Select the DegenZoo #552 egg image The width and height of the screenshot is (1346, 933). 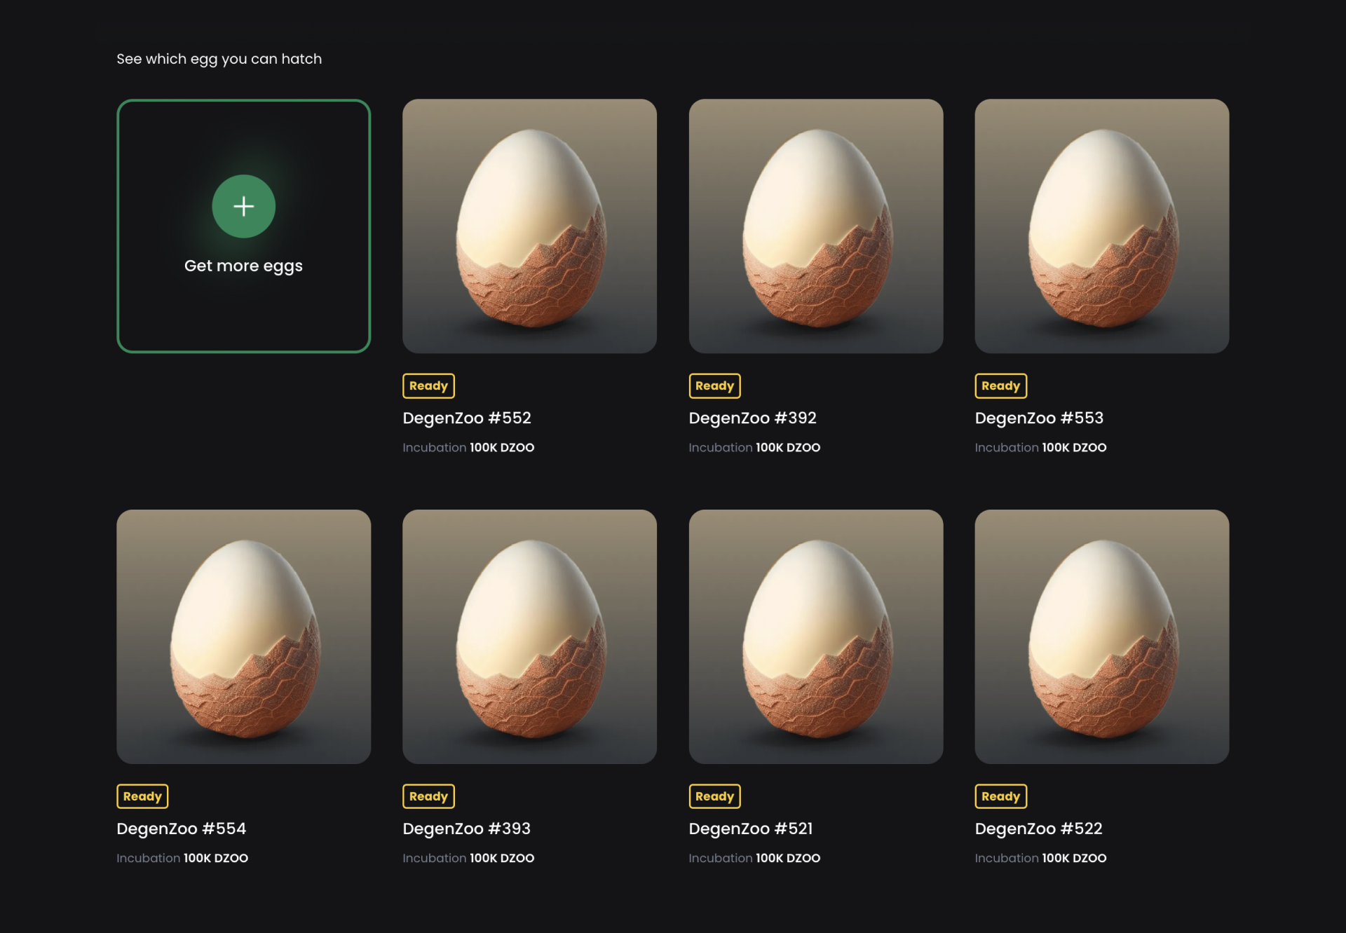(x=529, y=226)
